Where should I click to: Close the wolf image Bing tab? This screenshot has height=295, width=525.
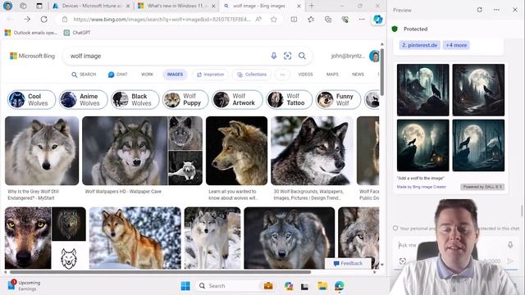(x=299, y=6)
